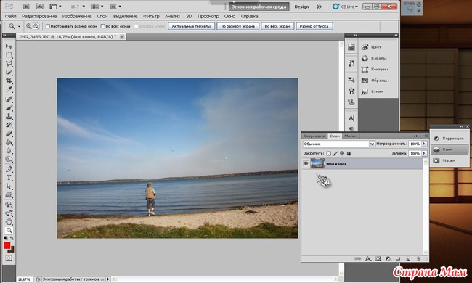The width and height of the screenshot is (472, 283).
Task: Select the History Brush tool
Action: pyautogui.click(x=9, y=125)
